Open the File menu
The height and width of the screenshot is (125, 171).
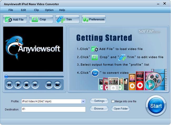point(11,10)
